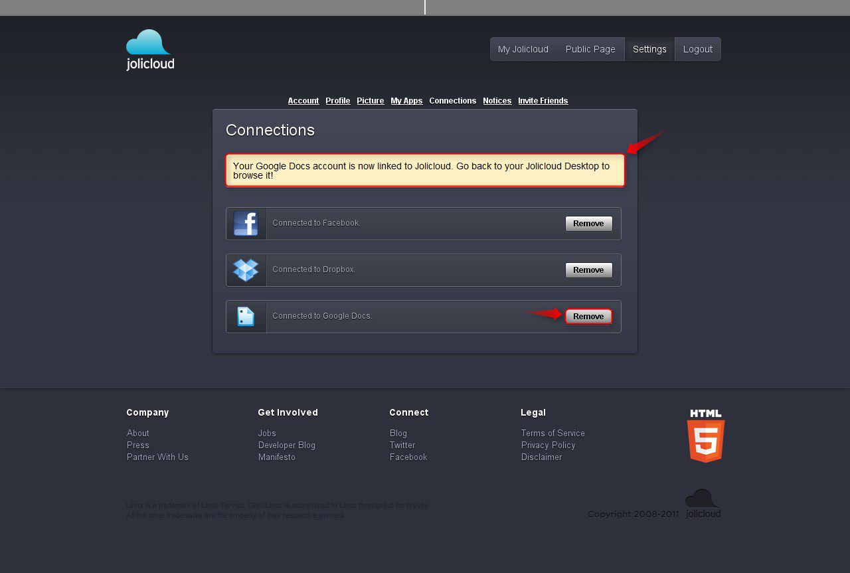Remove the Facebook connection

pyautogui.click(x=589, y=224)
